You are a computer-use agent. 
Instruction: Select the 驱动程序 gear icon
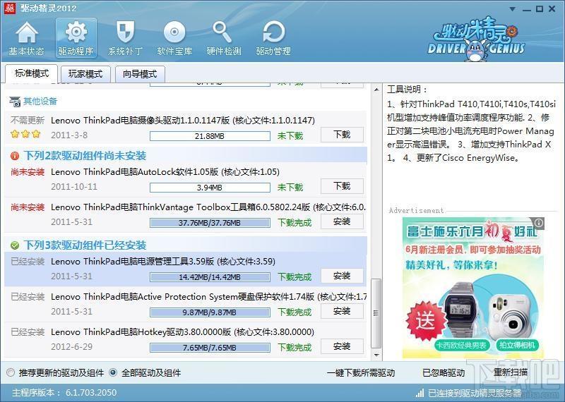pyautogui.click(x=76, y=38)
